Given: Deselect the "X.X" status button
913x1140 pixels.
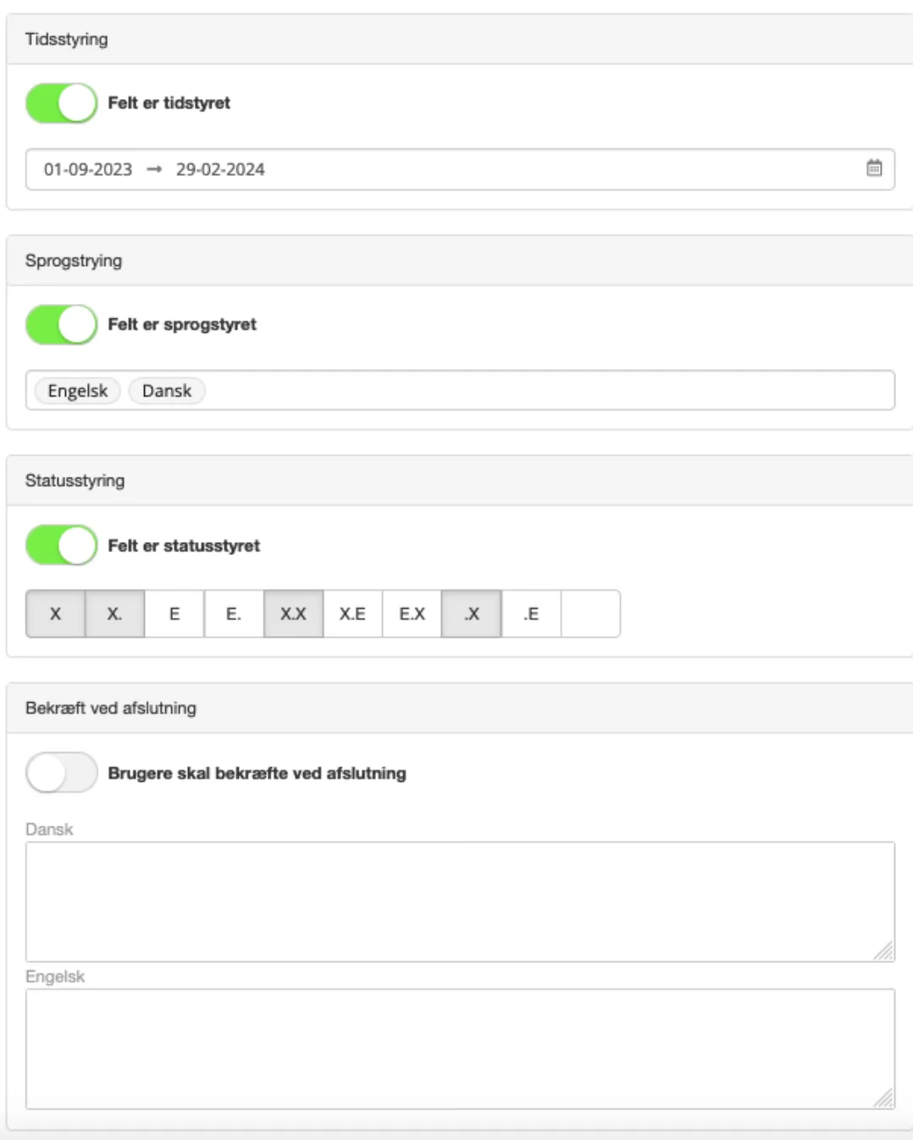Looking at the screenshot, I should 293,614.
